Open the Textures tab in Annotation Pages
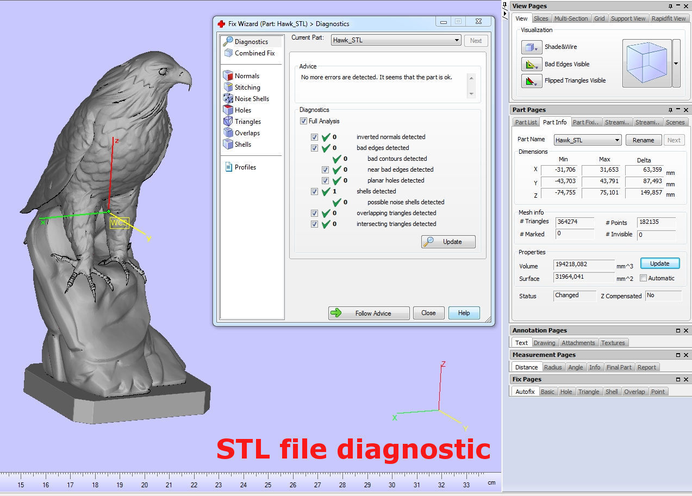The width and height of the screenshot is (692, 496). (x=613, y=343)
